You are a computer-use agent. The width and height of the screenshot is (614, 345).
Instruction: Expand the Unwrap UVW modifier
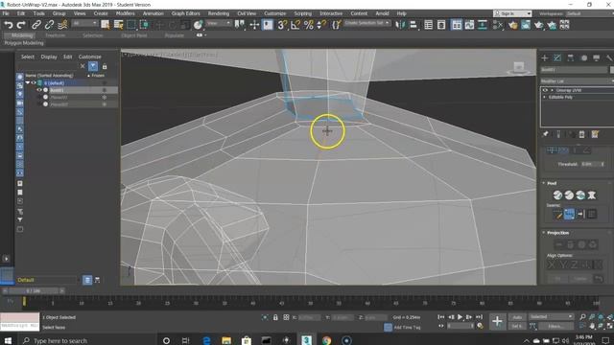(x=552, y=90)
